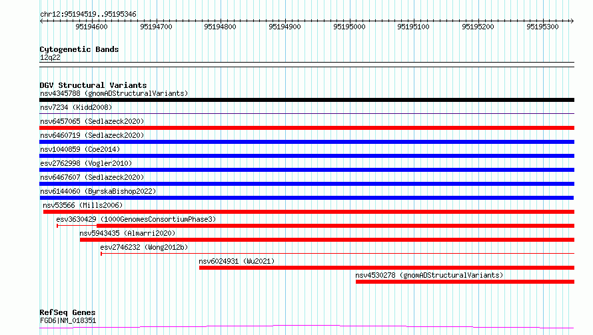The width and height of the screenshot is (593, 335).
Task: Open the nsv1040859 (Coe2014) label
Action: [80, 149]
